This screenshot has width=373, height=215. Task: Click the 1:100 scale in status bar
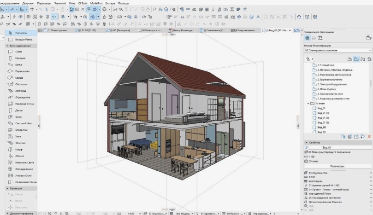tap(131, 214)
